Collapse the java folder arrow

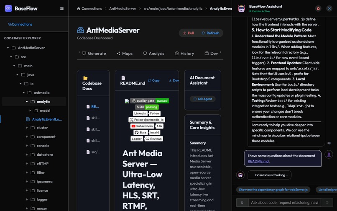[18, 75]
